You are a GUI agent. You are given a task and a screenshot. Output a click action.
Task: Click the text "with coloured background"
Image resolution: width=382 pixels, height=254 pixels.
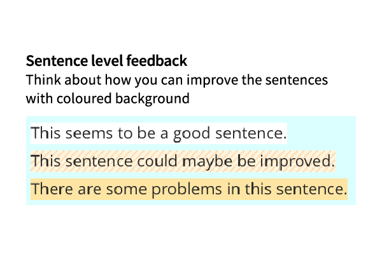[x=108, y=99]
